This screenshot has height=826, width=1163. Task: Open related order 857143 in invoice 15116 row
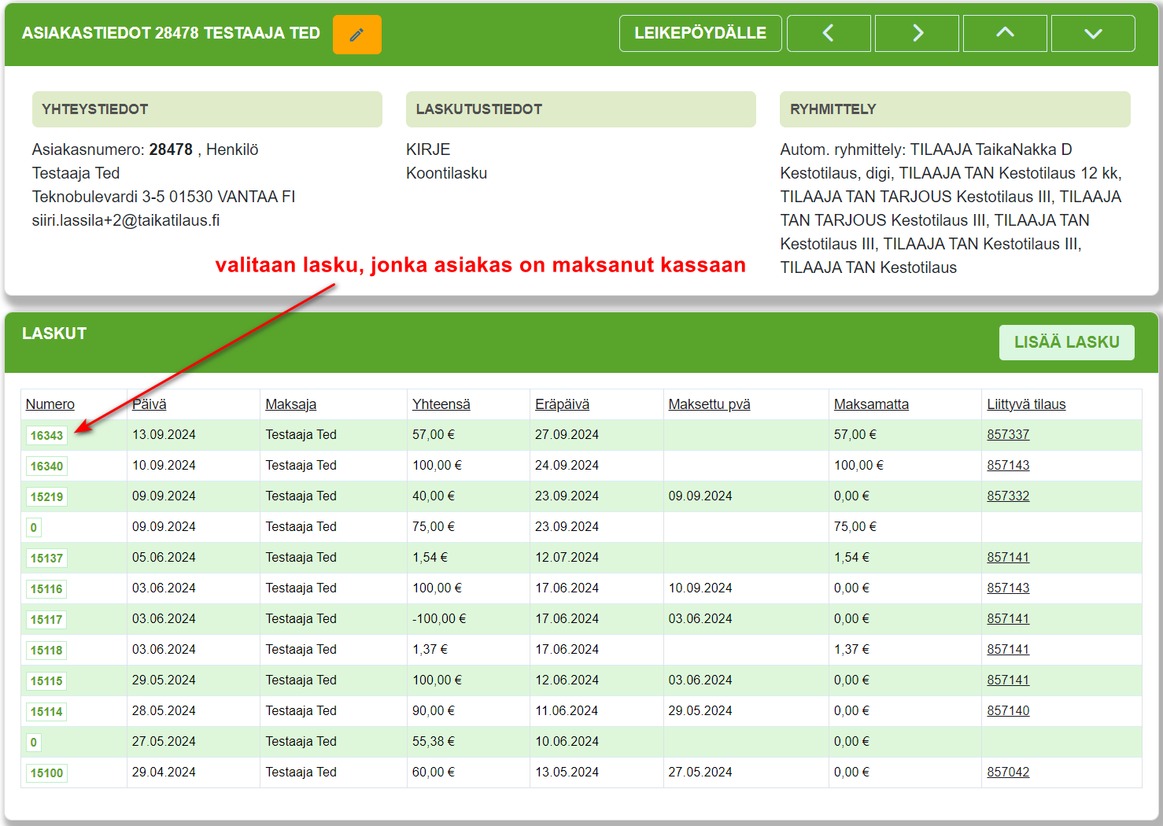click(x=1008, y=588)
